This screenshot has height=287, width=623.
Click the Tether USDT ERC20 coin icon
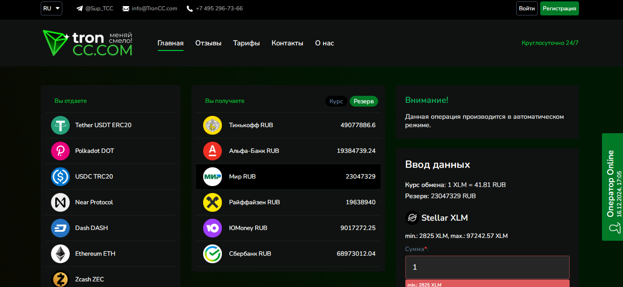click(60, 125)
